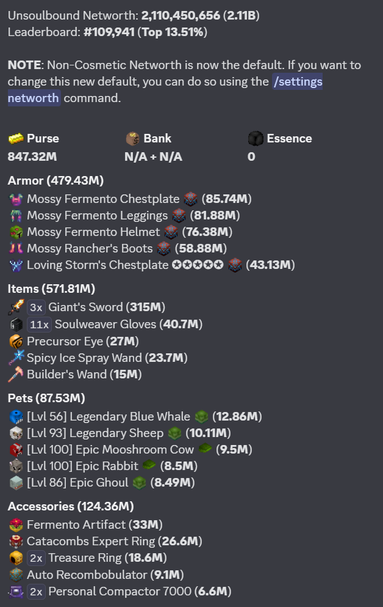Click the 2x badge beside Treasure Ring
The width and height of the screenshot is (383, 607).
36,558
